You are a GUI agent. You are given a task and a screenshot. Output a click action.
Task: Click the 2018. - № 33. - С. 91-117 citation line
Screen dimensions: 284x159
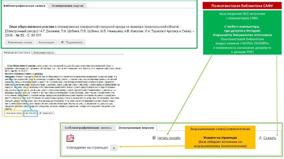pyautogui.click(x=24, y=35)
